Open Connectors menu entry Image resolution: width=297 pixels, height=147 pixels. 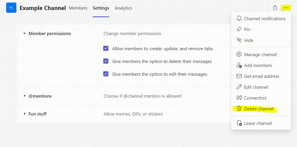tap(261, 98)
